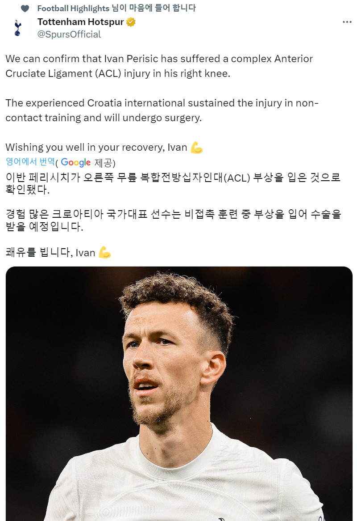The image size is (357, 521).
Task: Click the '경험 많은 크로아티아' translated paragraph
Action: [x=173, y=220]
